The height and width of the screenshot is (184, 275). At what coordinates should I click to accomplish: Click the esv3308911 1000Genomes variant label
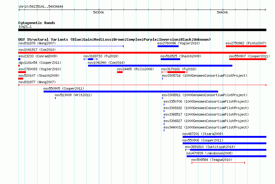coord(205,95)
